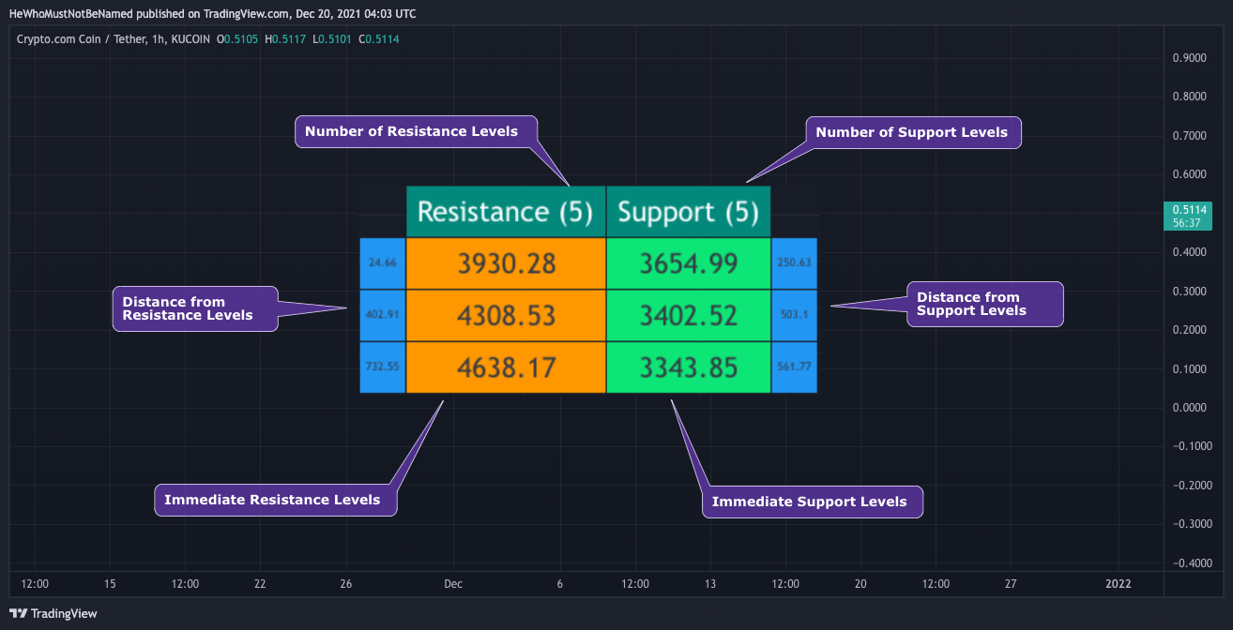
Task: Click support distance value 561.77
Action: tap(794, 367)
